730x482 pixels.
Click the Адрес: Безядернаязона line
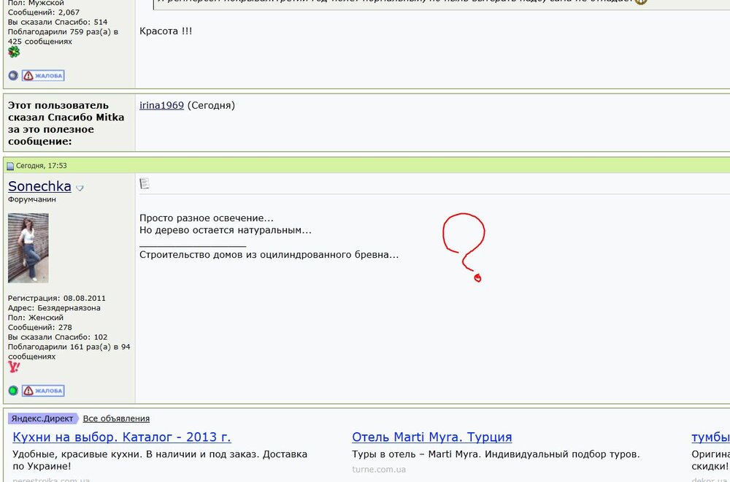pos(54,308)
